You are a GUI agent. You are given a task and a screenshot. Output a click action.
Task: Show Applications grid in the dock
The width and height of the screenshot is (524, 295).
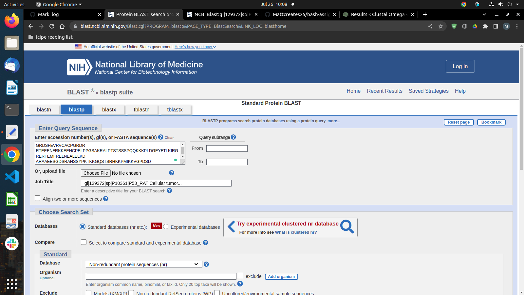click(12, 284)
